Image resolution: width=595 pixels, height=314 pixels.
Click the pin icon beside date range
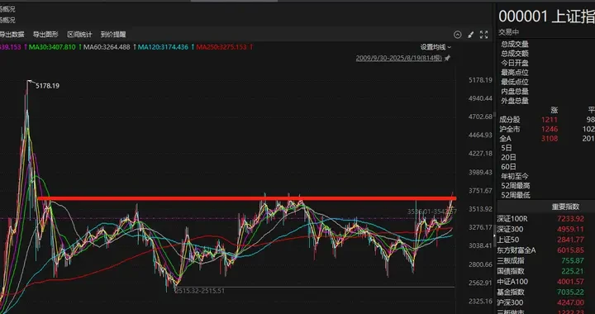pyautogui.click(x=447, y=58)
